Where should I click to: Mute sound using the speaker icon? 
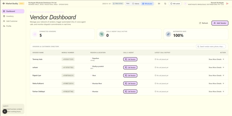(159, 3)
